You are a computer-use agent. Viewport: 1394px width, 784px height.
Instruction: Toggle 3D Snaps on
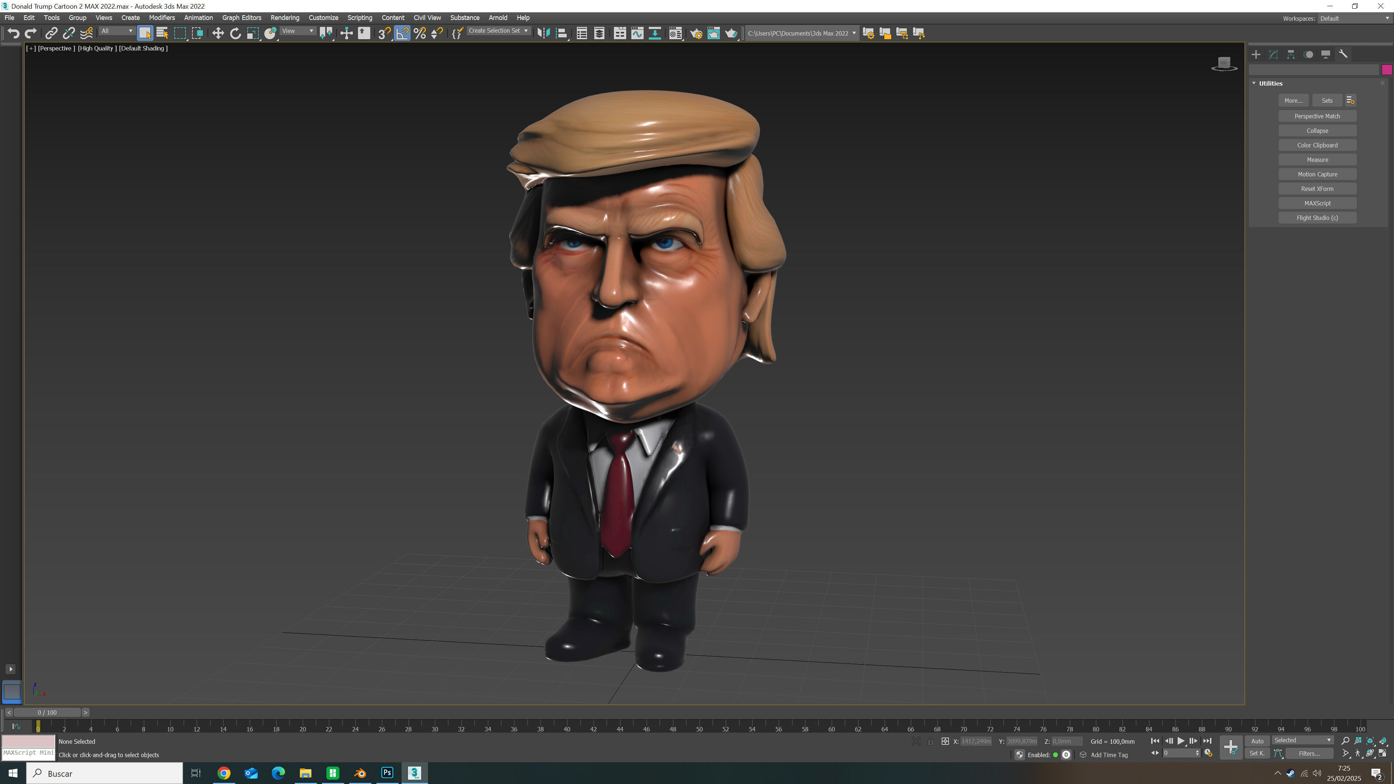[384, 33]
